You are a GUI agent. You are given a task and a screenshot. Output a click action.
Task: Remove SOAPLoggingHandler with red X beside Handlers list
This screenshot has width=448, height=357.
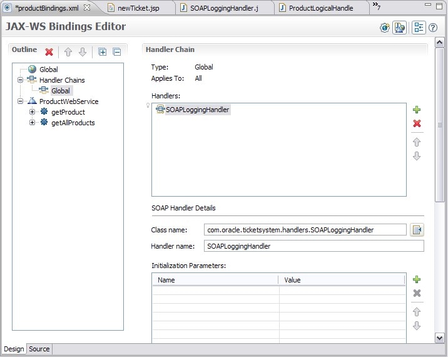[x=417, y=123]
